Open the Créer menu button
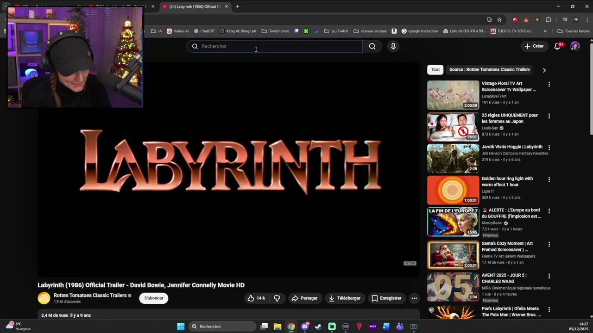 (534, 46)
